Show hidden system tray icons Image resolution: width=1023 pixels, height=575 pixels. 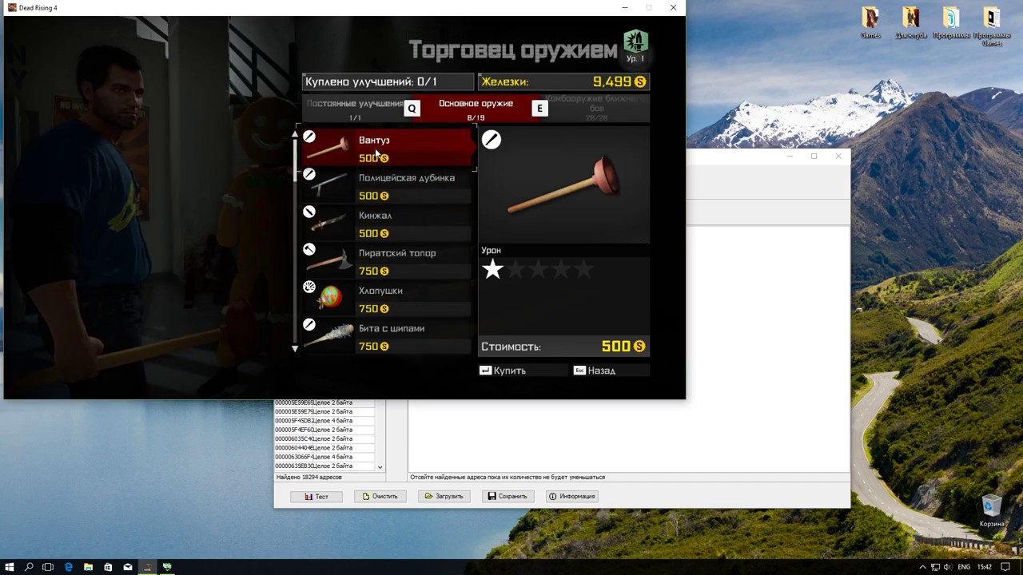tap(923, 567)
